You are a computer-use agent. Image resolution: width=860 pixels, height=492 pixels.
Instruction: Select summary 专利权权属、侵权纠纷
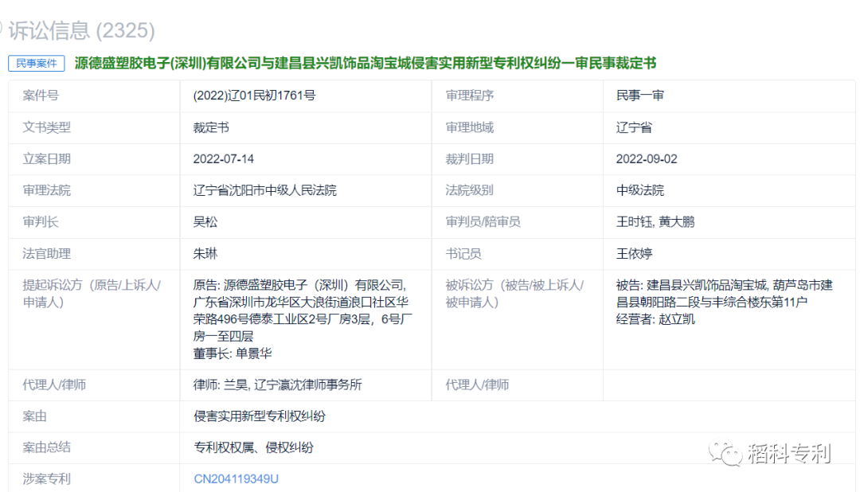click(x=253, y=447)
